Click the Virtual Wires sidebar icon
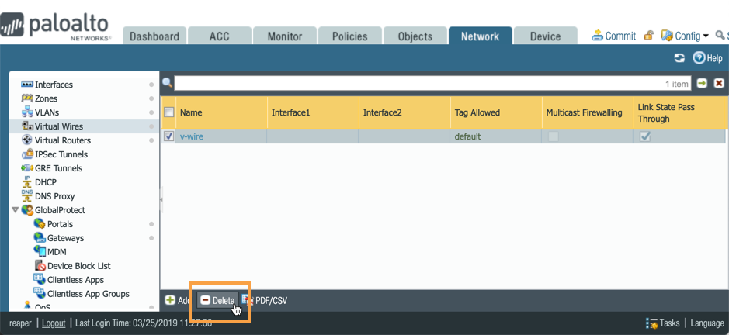729x335 pixels. point(27,126)
